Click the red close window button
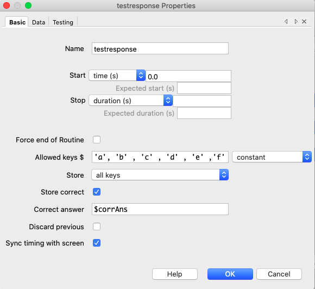 pyautogui.click(x=7, y=5)
